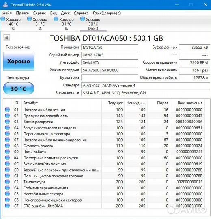Select Включения/отключения attribute text
Screen dimensions: 211x219
pyautogui.click(x=45, y=164)
